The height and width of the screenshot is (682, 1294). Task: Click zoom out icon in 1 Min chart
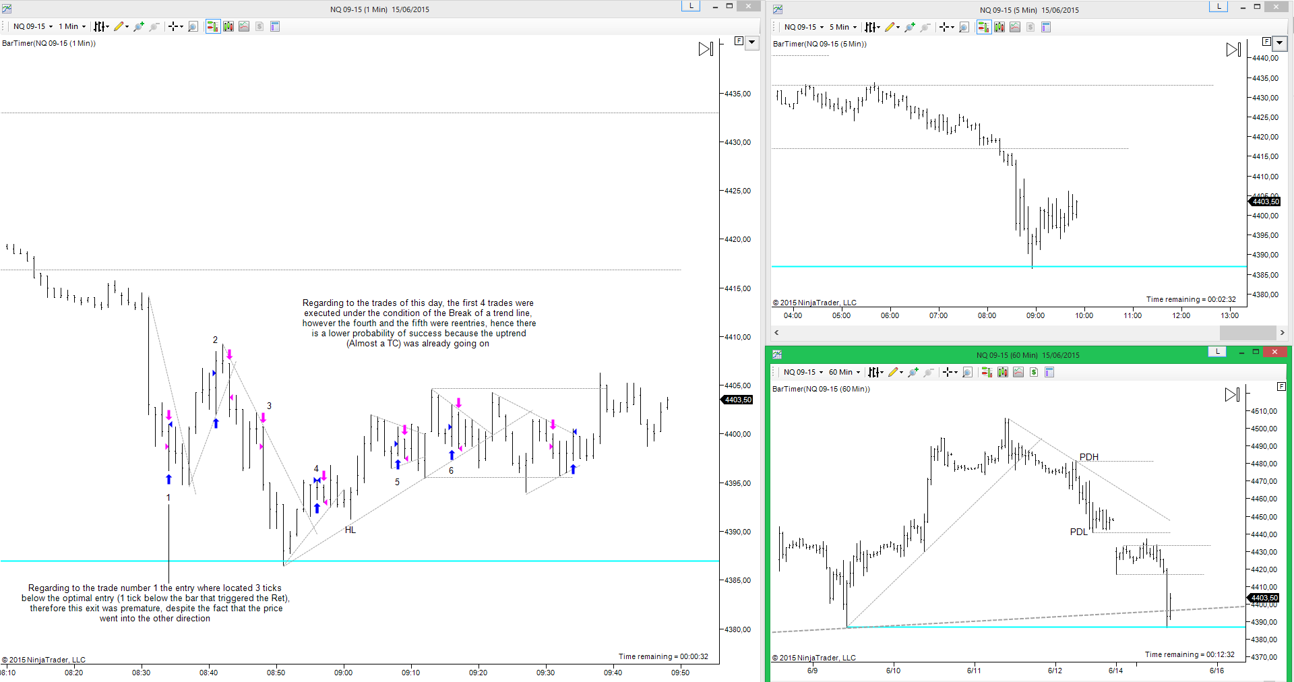pos(154,26)
